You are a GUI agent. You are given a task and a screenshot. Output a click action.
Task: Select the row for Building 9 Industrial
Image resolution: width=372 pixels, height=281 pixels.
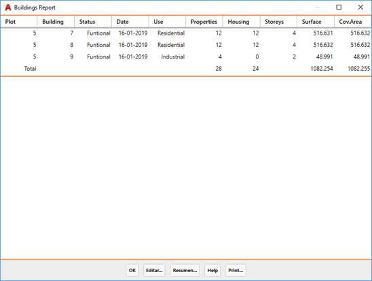coord(186,57)
